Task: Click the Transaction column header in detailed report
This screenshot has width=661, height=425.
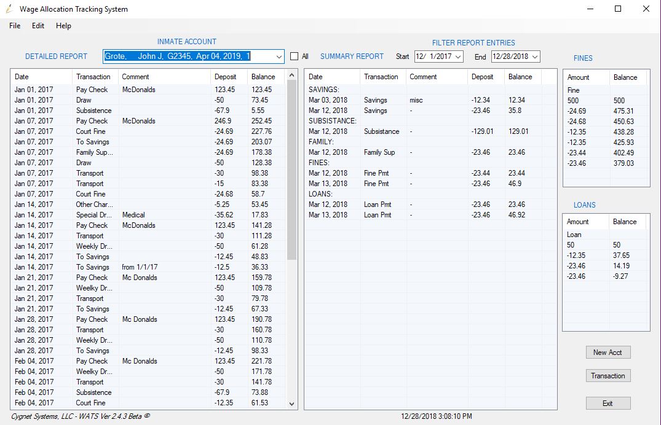Action: tap(93, 77)
